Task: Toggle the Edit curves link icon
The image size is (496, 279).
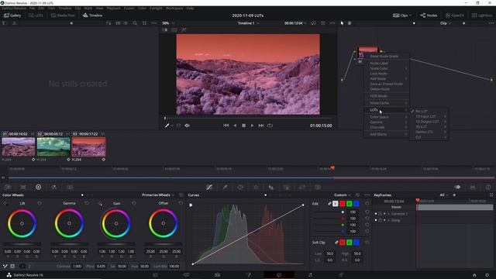Action: (x=329, y=204)
